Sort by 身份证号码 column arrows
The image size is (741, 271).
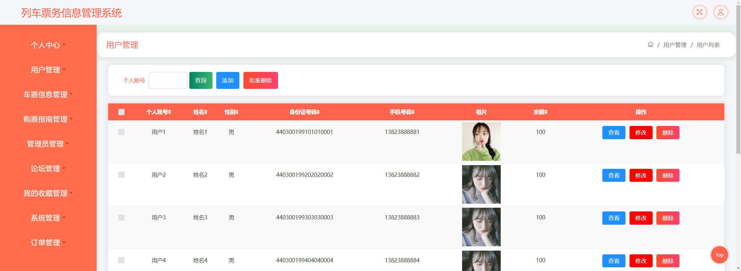click(318, 112)
